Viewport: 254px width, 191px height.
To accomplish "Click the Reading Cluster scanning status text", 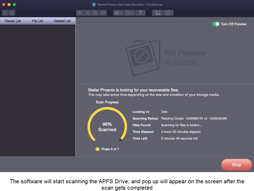I will click(x=194, y=119).
